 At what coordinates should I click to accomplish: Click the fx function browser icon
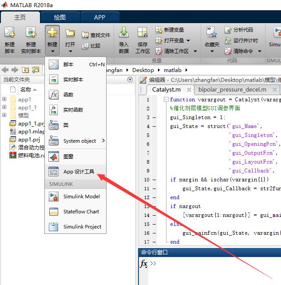click(144, 264)
